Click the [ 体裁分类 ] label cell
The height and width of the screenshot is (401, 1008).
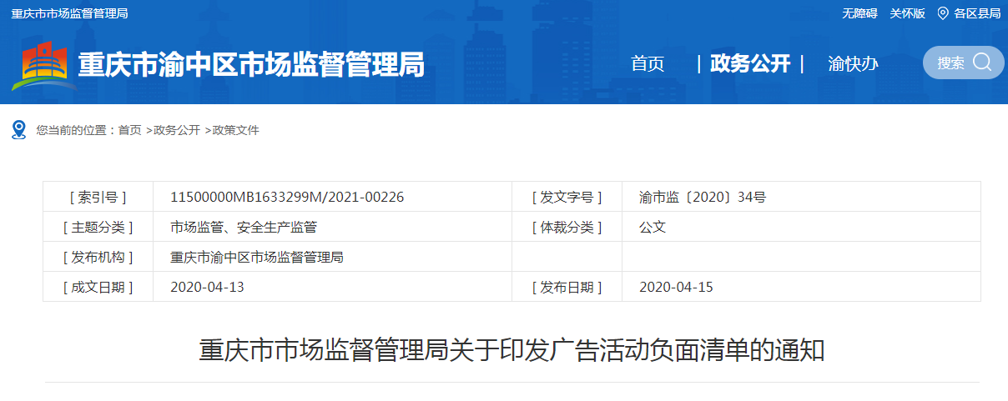tap(567, 227)
